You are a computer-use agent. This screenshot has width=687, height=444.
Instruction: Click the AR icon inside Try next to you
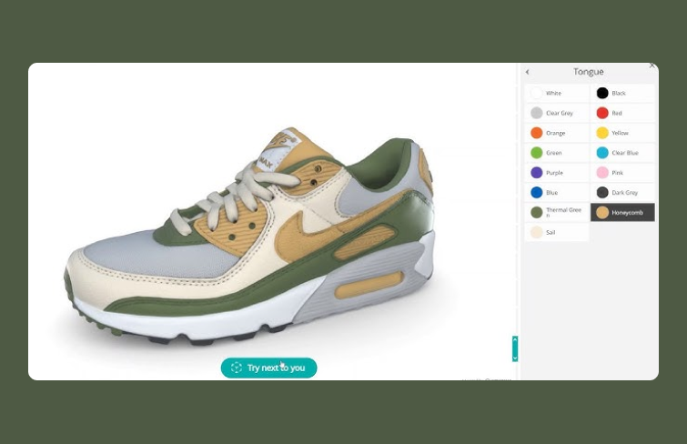tap(237, 368)
